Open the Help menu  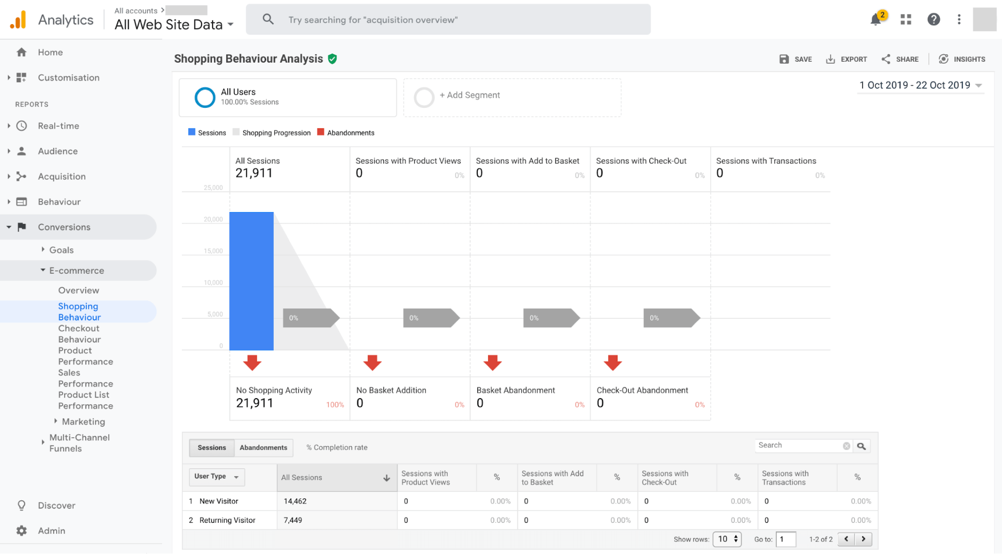click(x=933, y=20)
